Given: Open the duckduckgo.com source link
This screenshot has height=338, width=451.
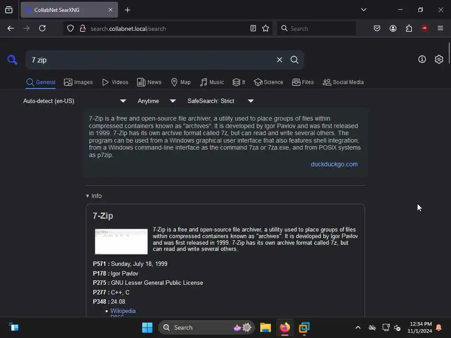Looking at the screenshot, I should coord(334,164).
